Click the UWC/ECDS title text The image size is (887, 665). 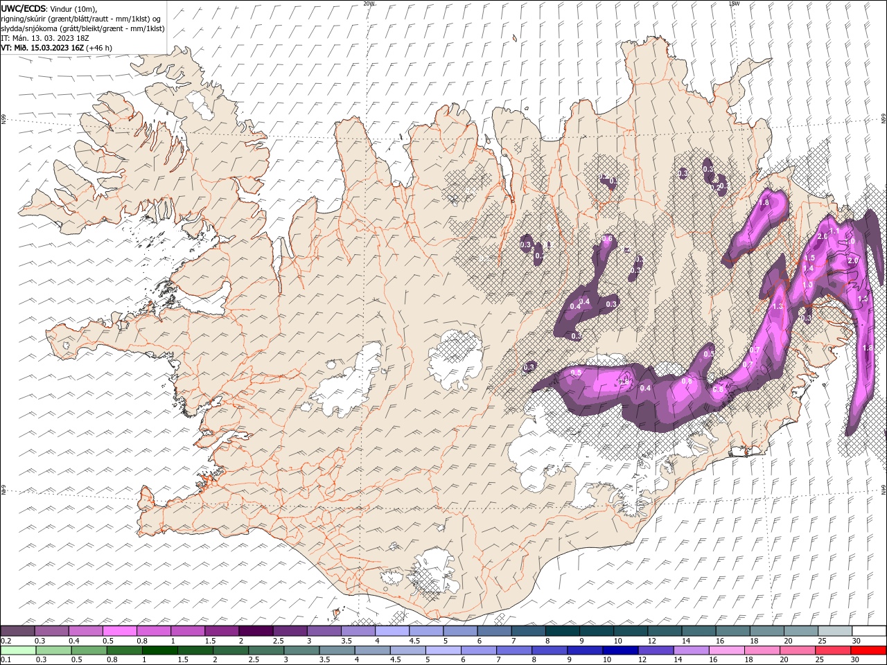tap(24, 8)
